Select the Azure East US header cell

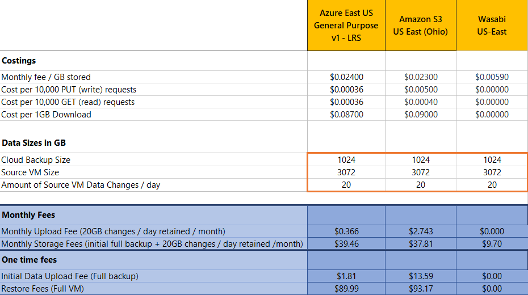pyautogui.click(x=346, y=25)
